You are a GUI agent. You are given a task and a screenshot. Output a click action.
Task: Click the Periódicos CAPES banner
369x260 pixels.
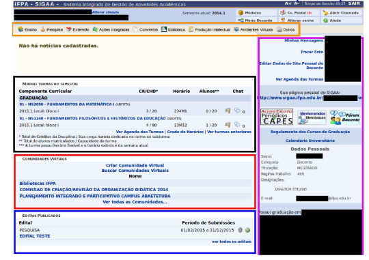pyautogui.click(x=277, y=117)
